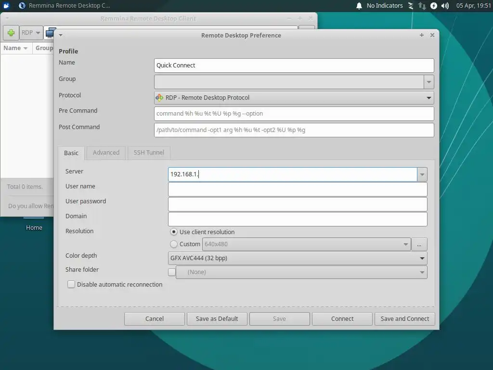Screen dimensions: 493x370
Task: Focus the Pre Command input field
Action: tap(294, 114)
